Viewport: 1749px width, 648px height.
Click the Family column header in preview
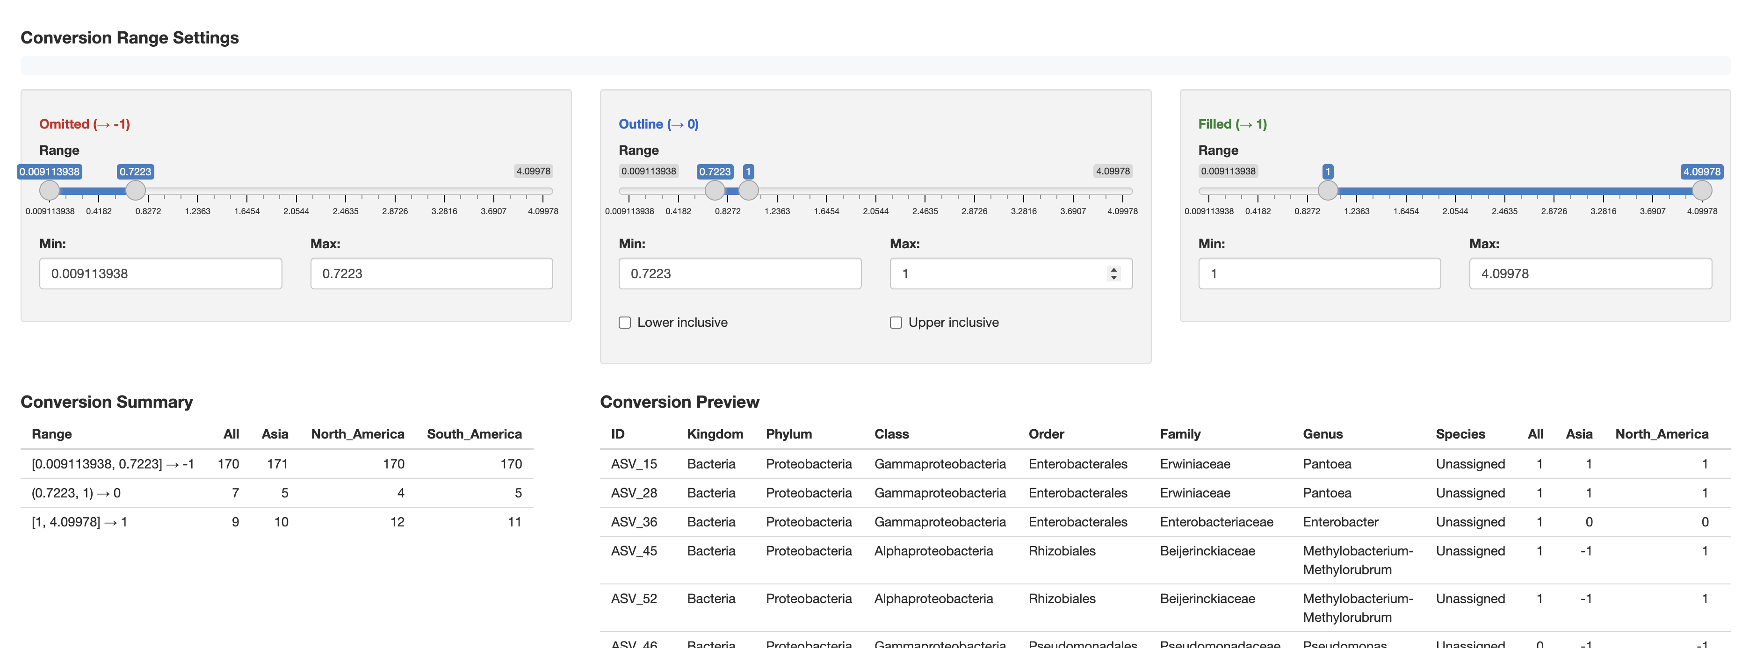(1179, 434)
